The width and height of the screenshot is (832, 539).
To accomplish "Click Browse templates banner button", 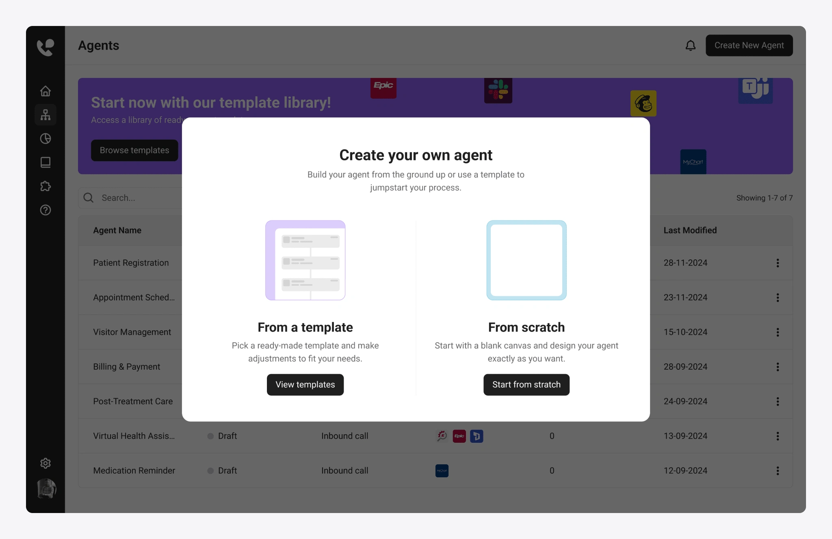I will pyautogui.click(x=134, y=150).
